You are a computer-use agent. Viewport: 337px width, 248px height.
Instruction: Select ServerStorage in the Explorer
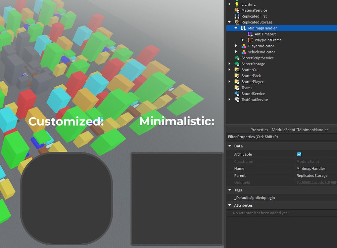pos(253,64)
